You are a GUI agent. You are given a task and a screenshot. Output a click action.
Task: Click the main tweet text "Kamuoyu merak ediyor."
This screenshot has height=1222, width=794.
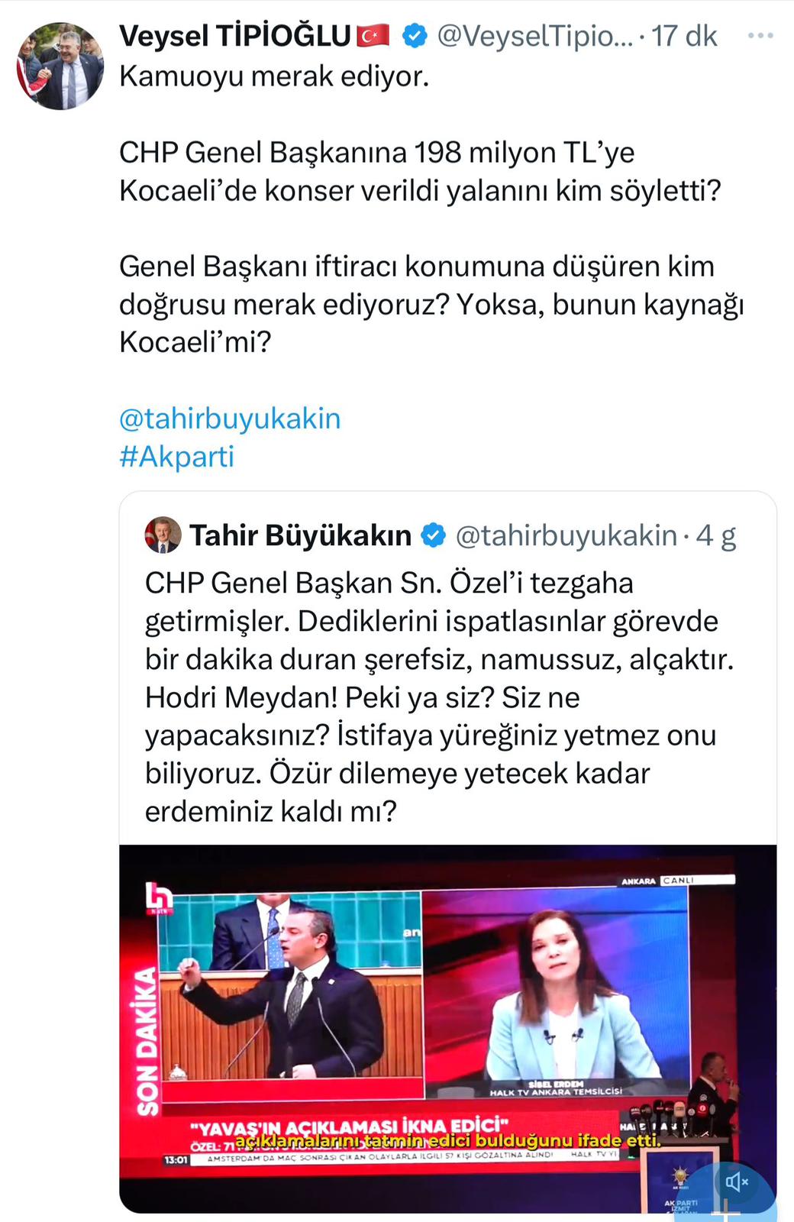pos(274,76)
